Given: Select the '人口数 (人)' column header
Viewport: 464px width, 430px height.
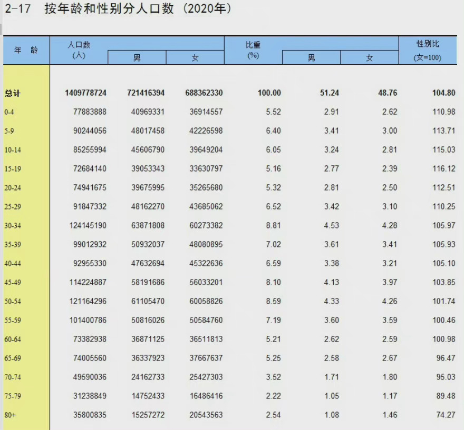Looking at the screenshot, I should 79,50.
